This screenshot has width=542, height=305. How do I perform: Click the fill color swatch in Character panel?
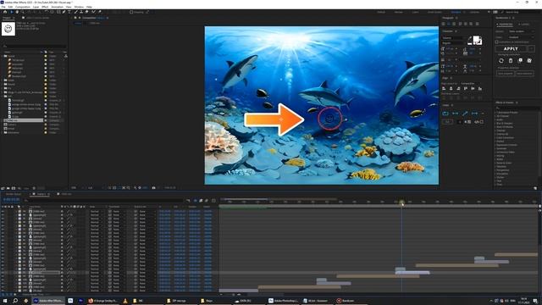pos(476,40)
